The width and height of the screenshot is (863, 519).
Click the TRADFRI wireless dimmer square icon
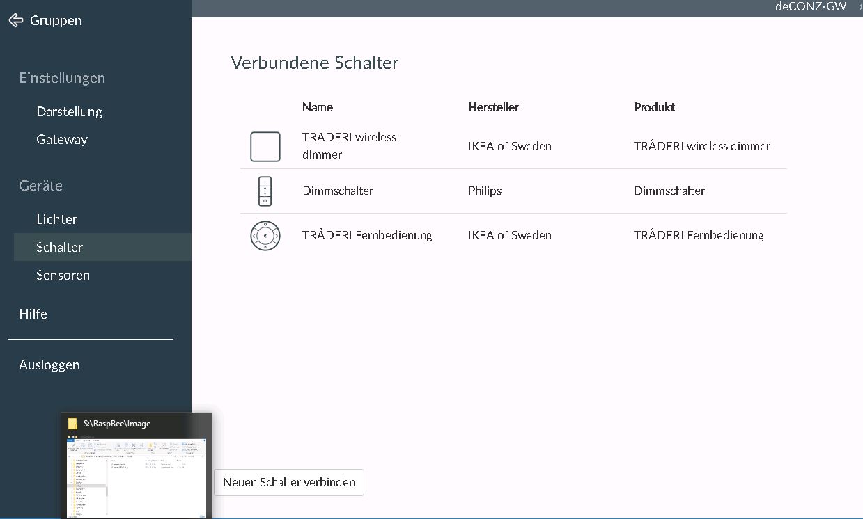[x=265, y=147]
